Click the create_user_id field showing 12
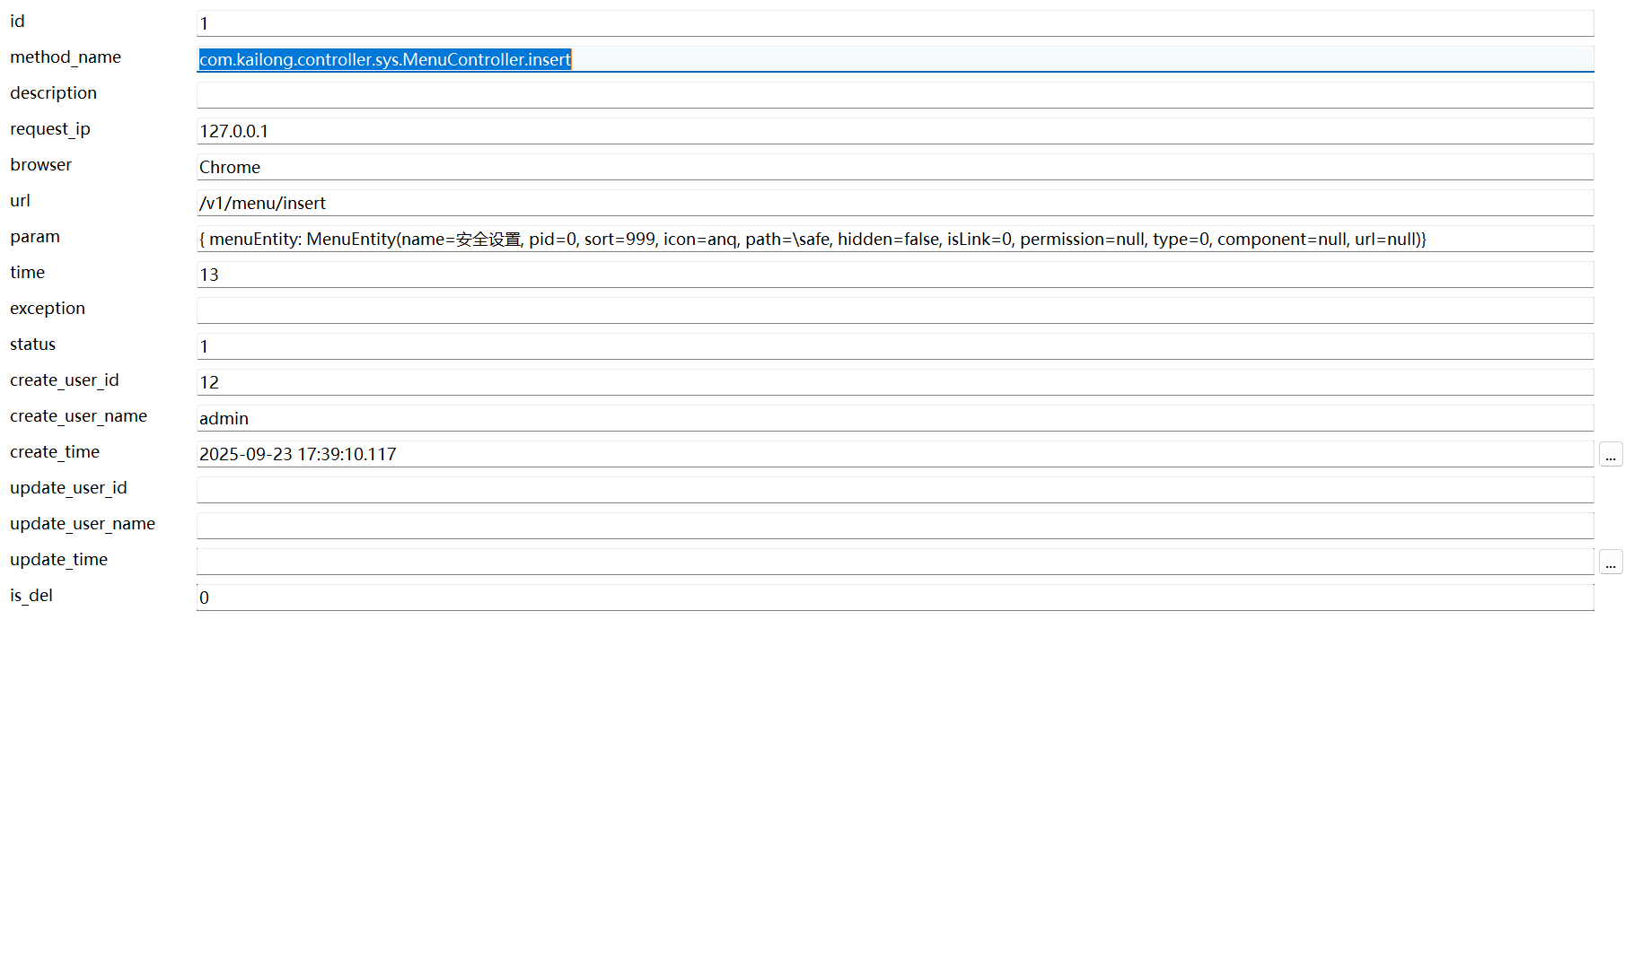 [894, 382]
